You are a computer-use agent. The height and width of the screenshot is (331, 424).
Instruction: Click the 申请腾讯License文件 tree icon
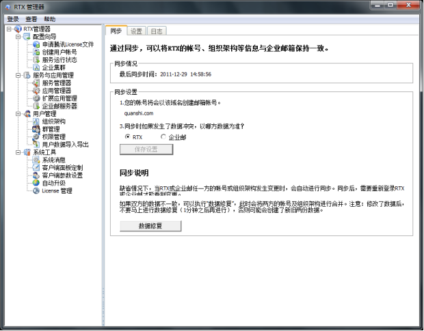(36, 44)
